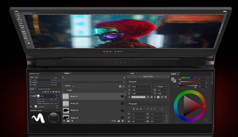Expand the Styles search field dropdown arrow
The image size is (238, 137).
coord(124,78)
